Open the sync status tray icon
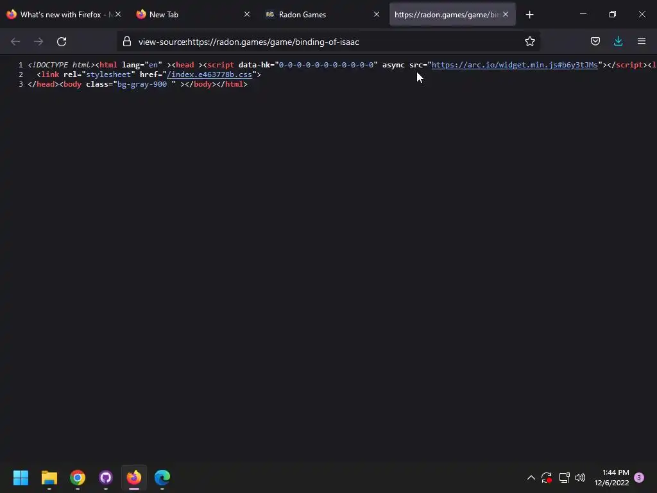The image size is (657, 493). point(547,478)
